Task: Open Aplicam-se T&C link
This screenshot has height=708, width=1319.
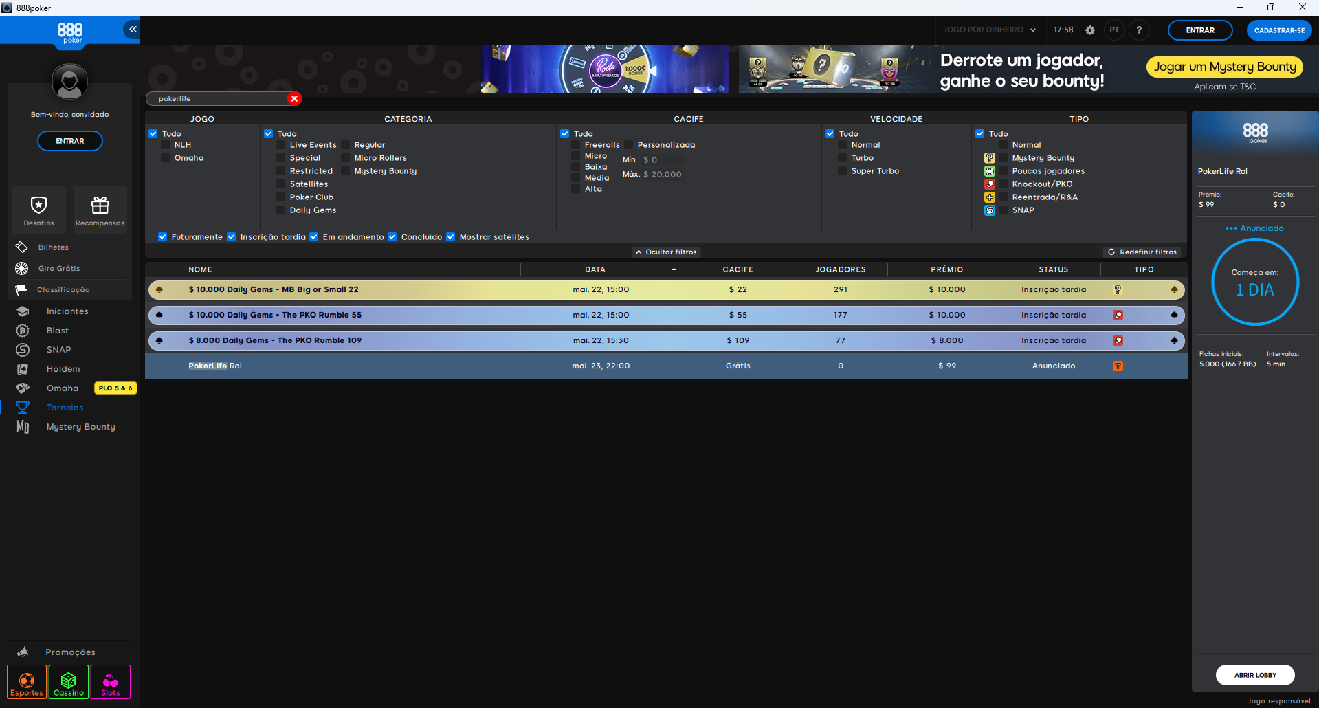Action: pos(1225,87)
